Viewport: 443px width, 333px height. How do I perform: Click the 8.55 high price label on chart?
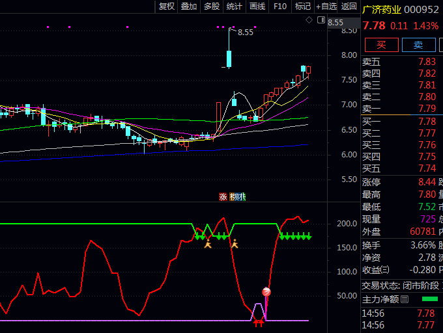pos(245,33)
